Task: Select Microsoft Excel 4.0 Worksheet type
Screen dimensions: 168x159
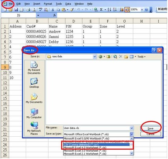Action: (96, 148)
